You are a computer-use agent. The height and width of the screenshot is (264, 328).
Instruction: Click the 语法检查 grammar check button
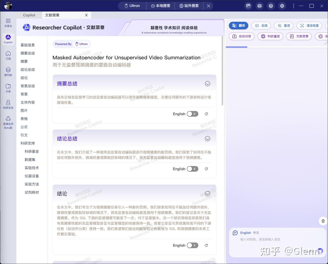click(x=309, y=26)
